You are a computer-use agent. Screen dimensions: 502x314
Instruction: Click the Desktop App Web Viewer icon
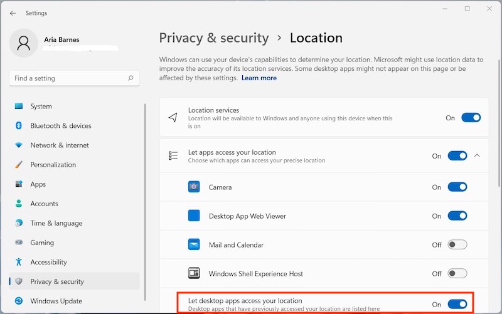(194, 216)
